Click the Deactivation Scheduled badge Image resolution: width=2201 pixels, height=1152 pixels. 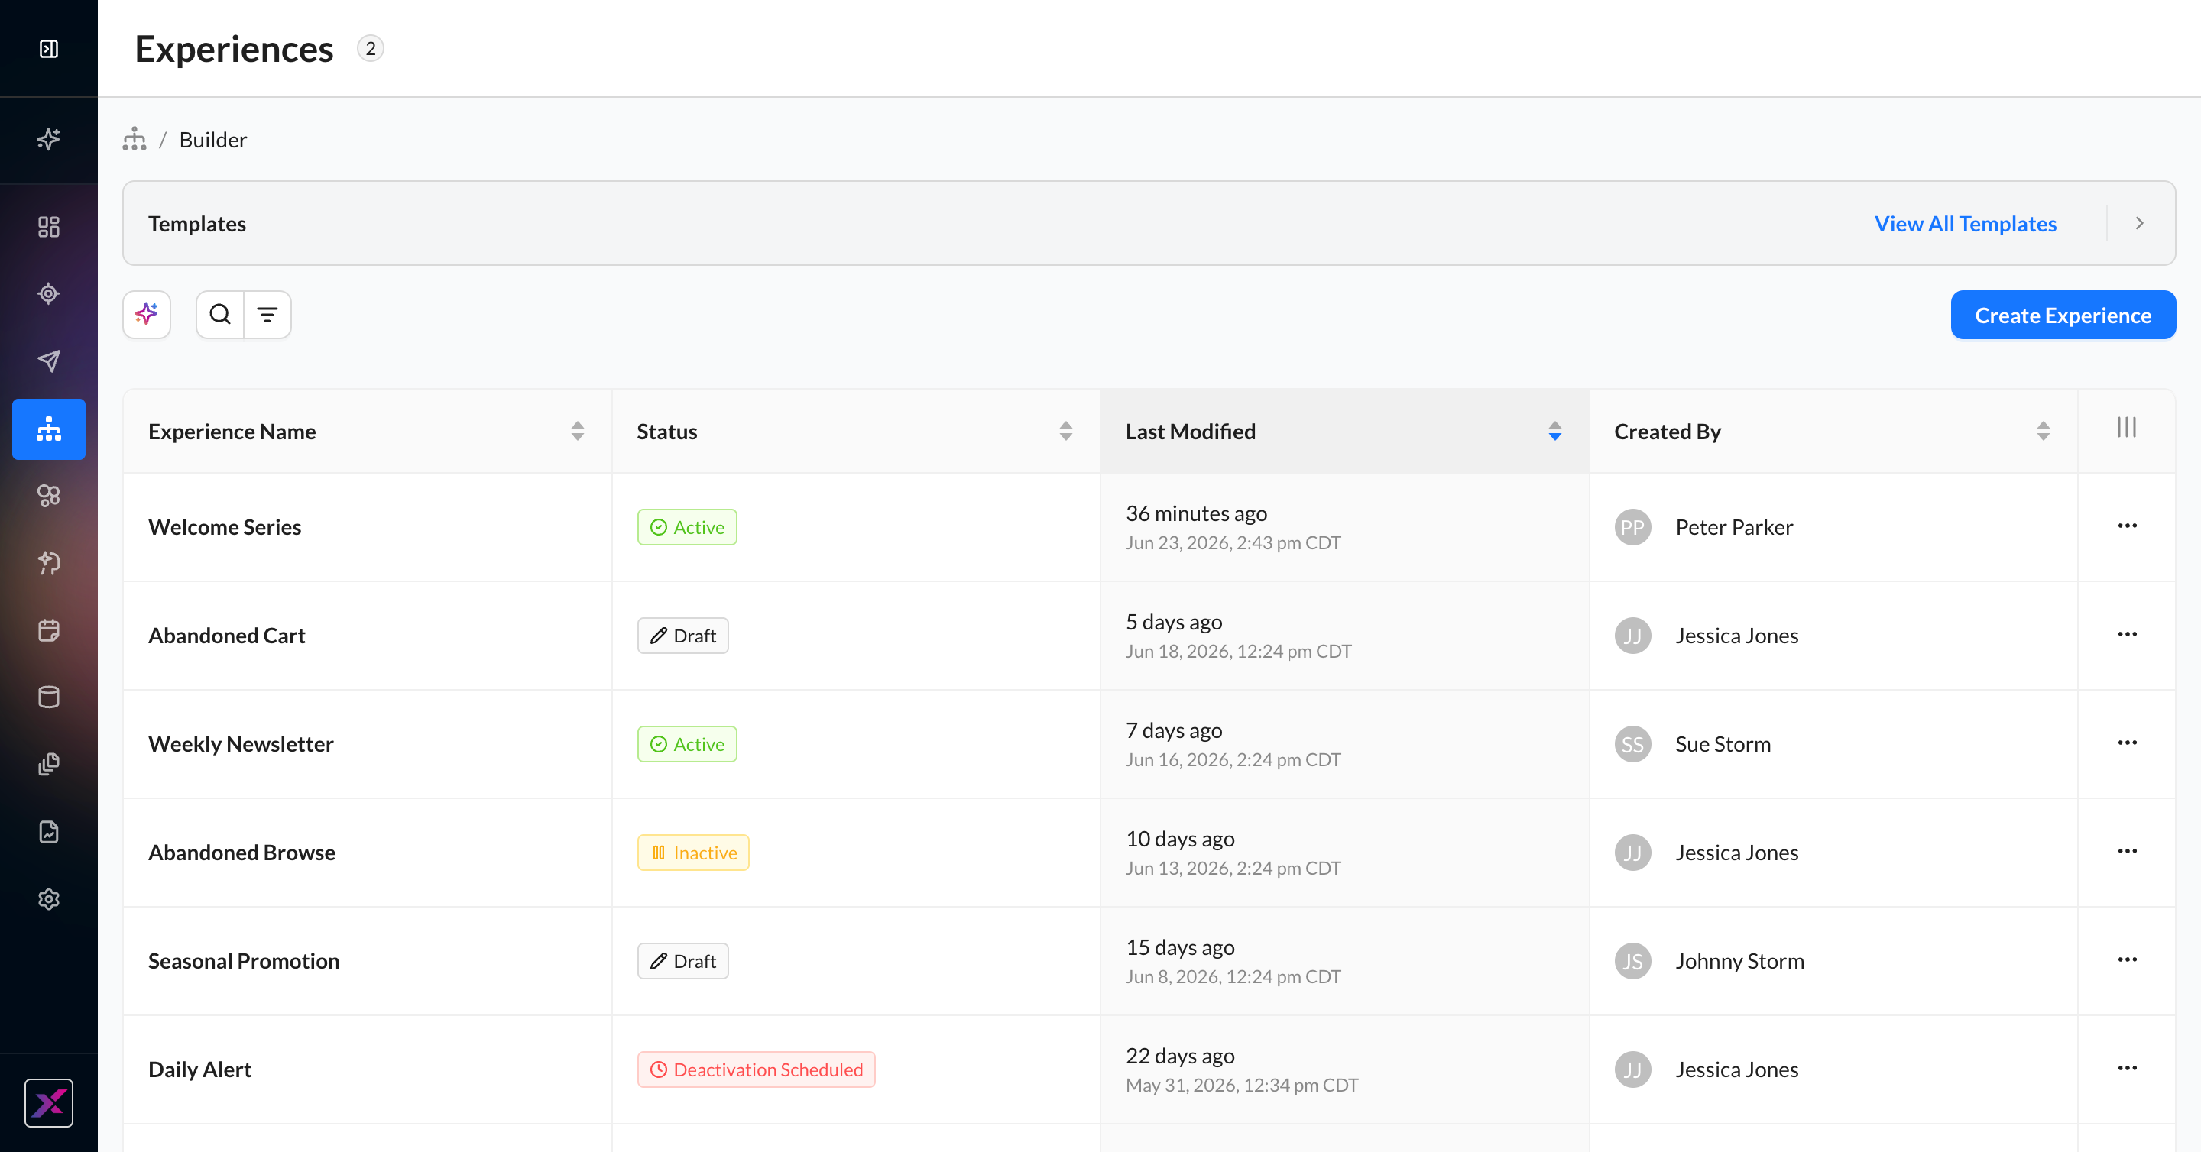[756, 1069]
